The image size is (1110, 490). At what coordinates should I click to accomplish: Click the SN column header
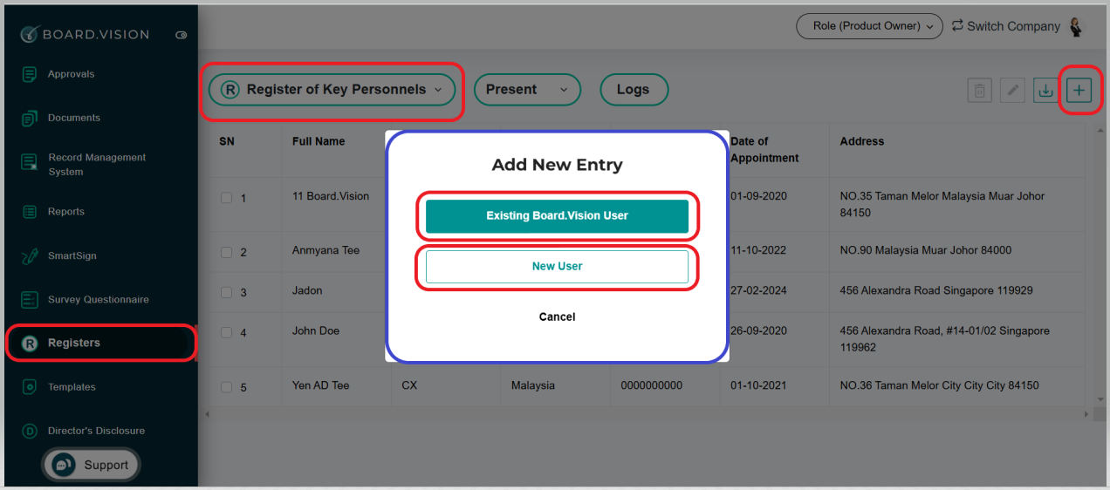point(227,141)
